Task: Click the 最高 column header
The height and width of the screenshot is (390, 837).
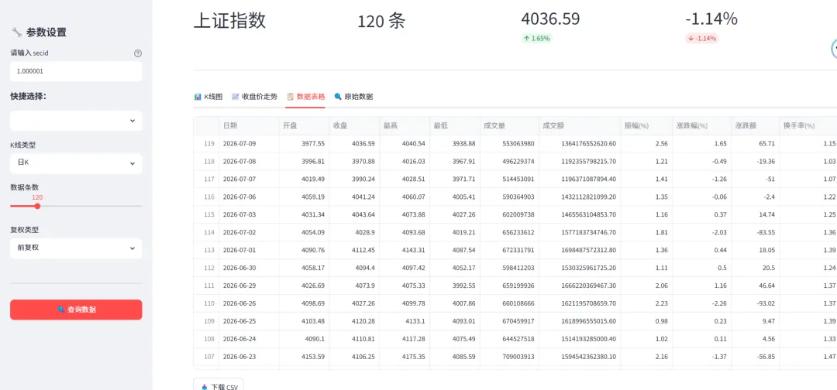Action: pyautogui.click(x=405, y=126)
